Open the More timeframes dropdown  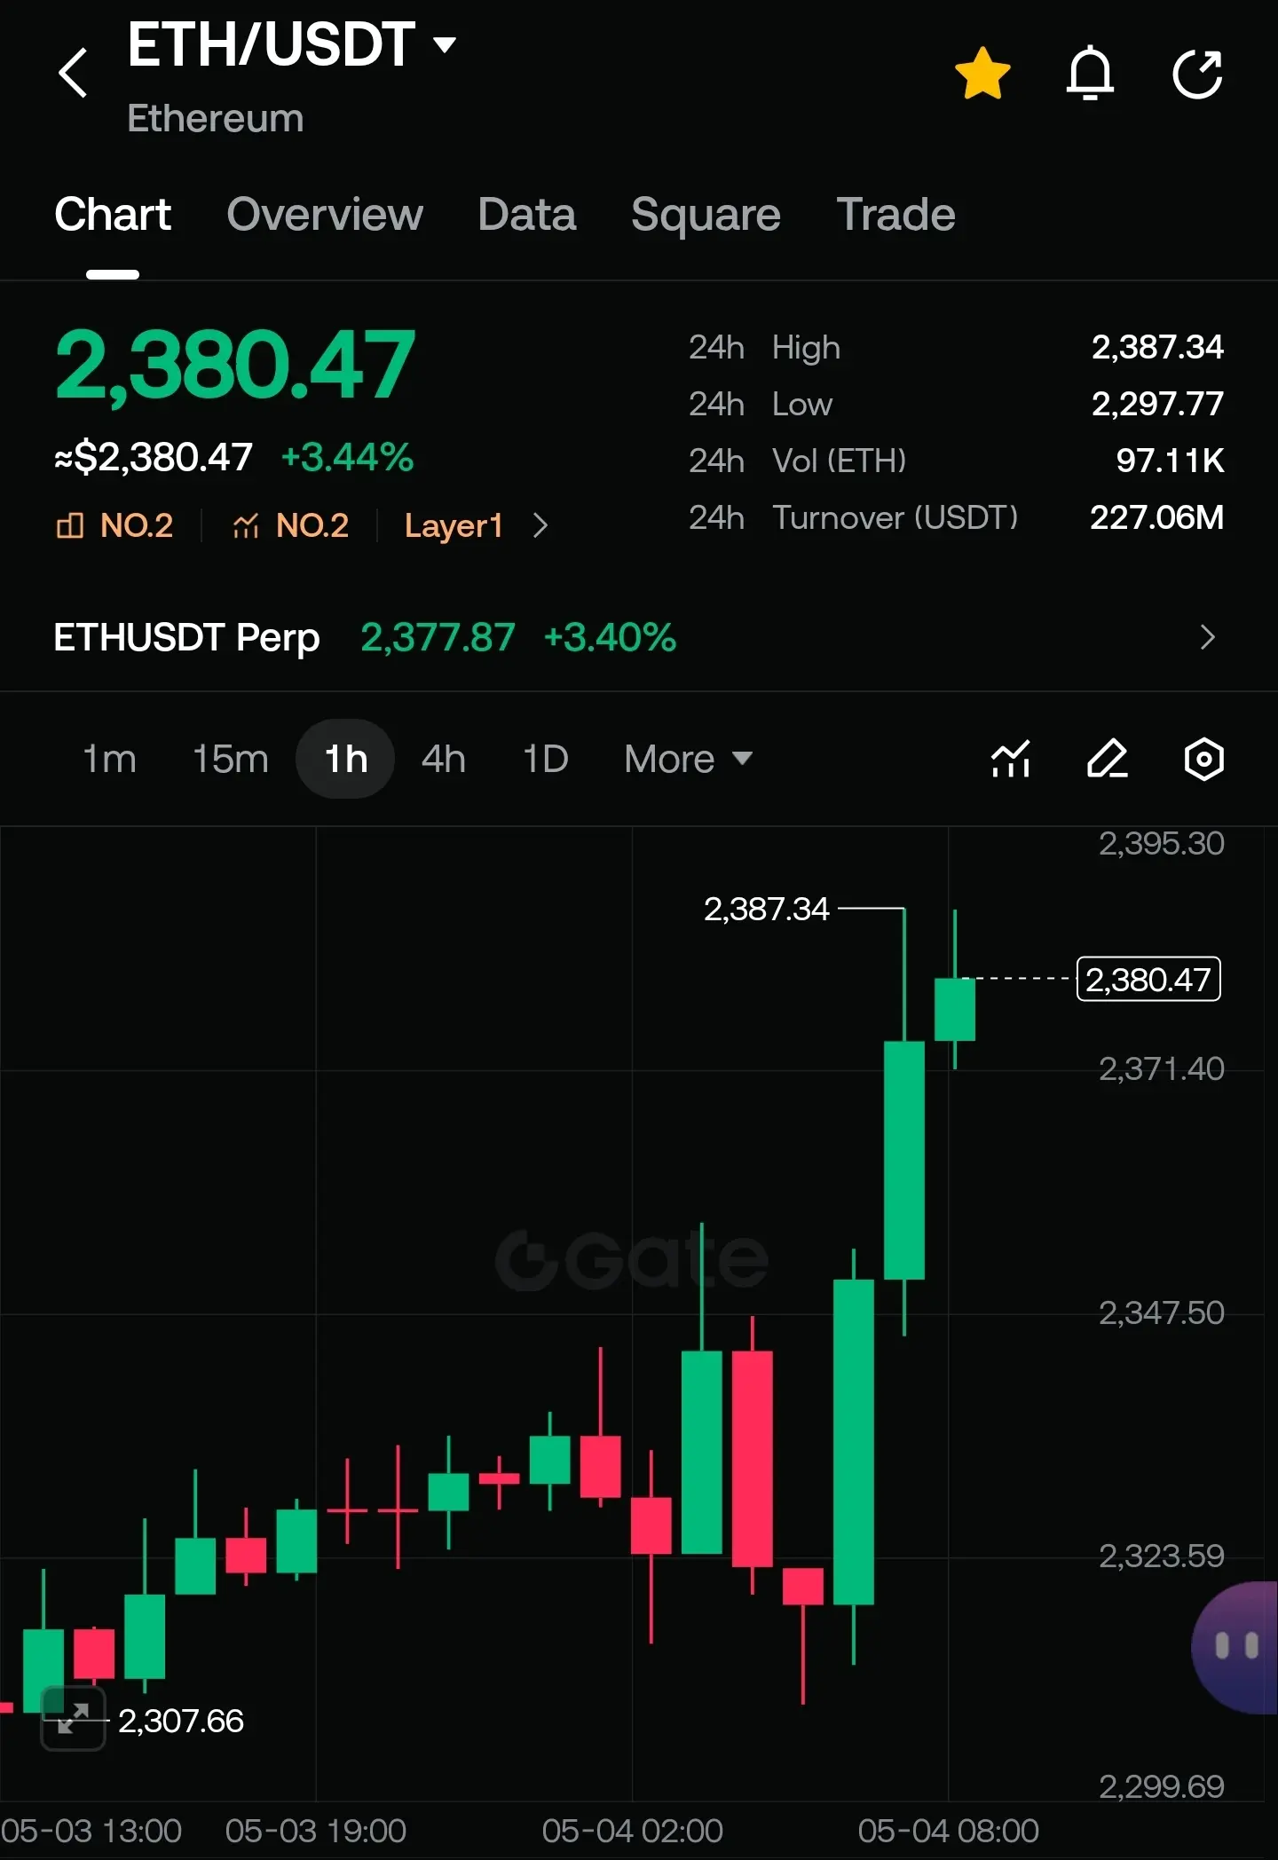point(689,759)
